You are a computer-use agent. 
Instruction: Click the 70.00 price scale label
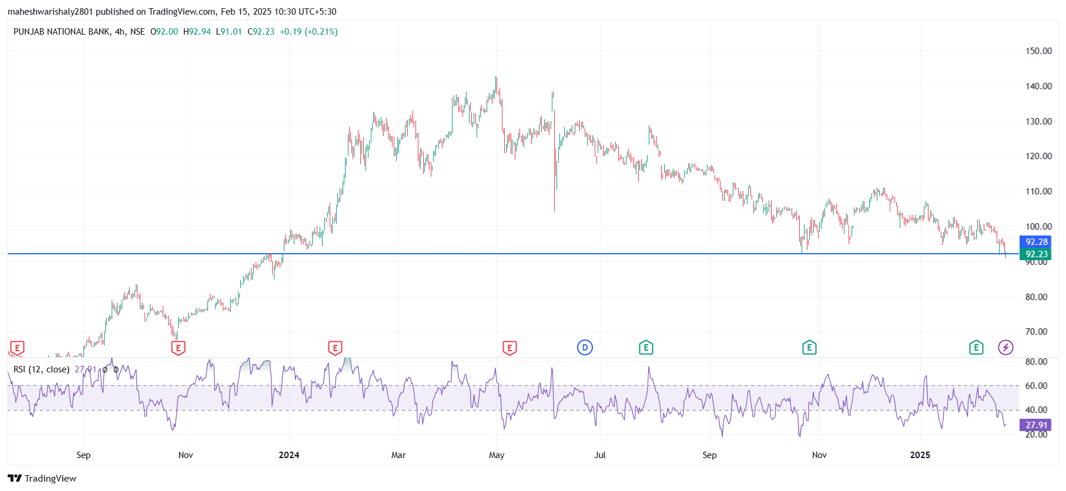click(x=1036, y=332)
